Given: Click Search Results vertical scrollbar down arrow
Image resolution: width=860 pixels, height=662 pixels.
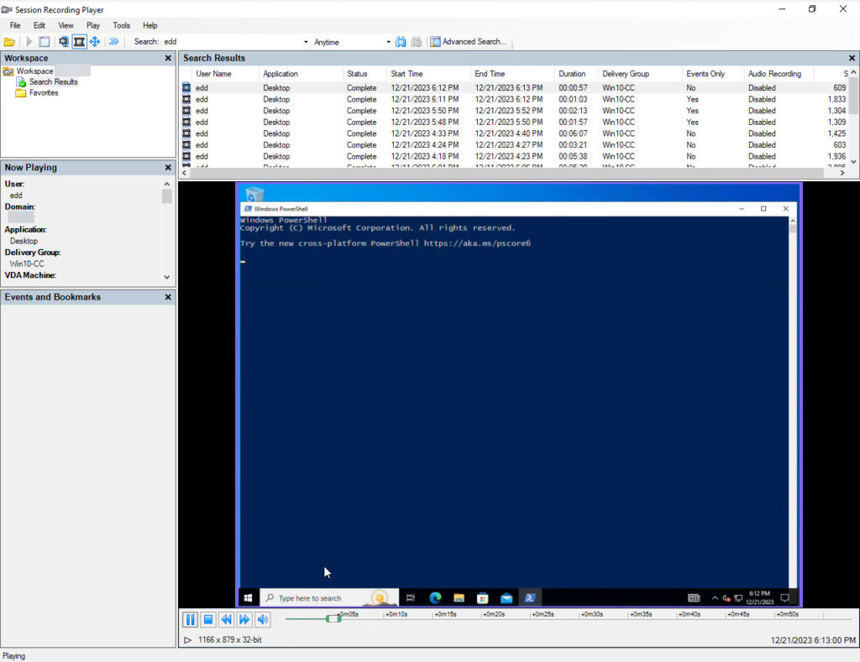Looking at the screenshot, I should [853, 162].
